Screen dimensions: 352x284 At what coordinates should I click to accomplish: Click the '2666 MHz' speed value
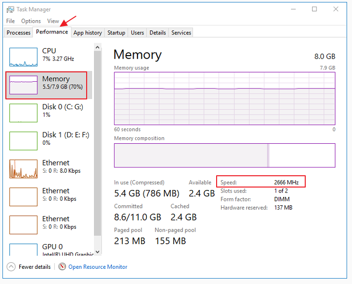pyautogui.click(x=286, y=182)
